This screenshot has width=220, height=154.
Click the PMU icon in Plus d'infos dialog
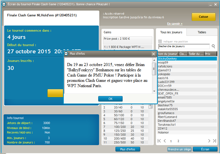tap(66, 54)
